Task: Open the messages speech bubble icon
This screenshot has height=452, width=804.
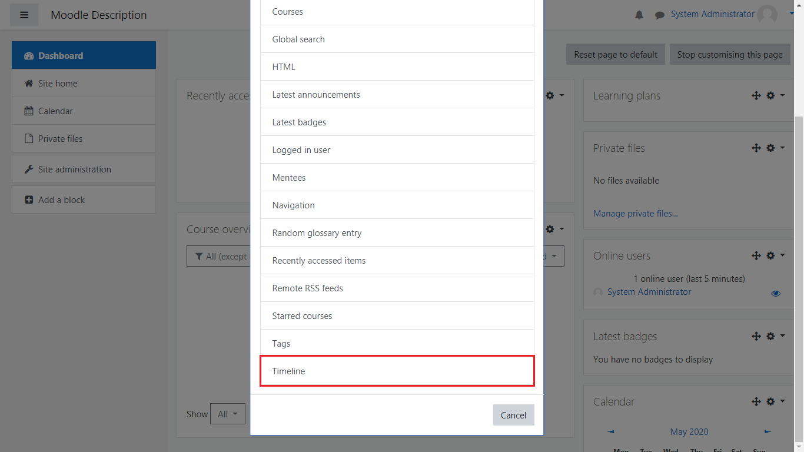Action: pyautogui.click(x=660, y=15)
